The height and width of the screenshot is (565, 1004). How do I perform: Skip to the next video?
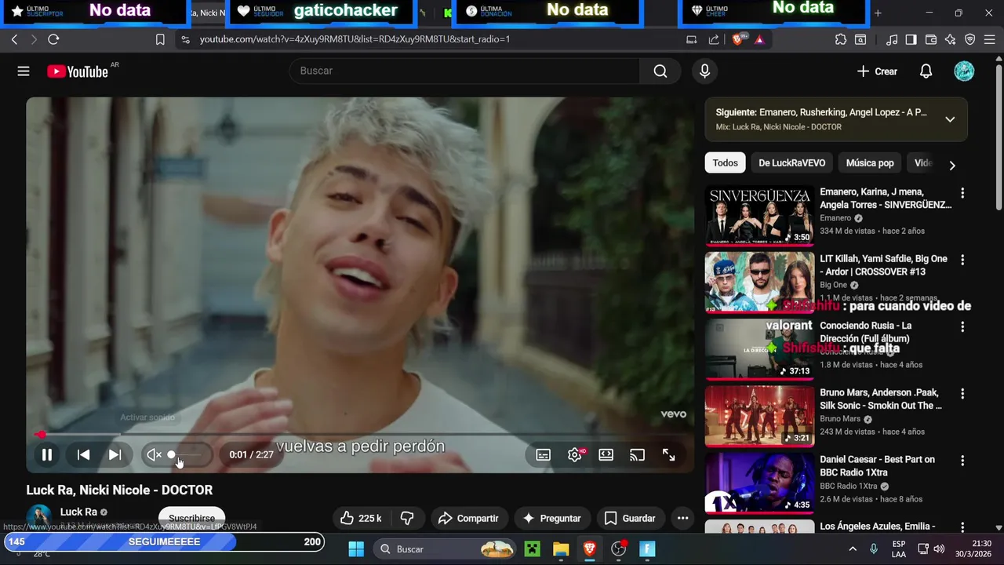[x=115, y=454]
